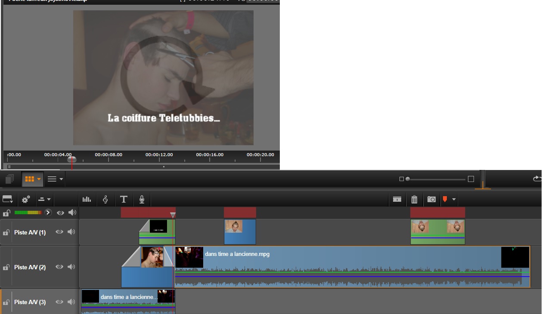Mute audio of Piste A/V (1)
The height and width of the screenshot is (314, 542).
[71, 232]
